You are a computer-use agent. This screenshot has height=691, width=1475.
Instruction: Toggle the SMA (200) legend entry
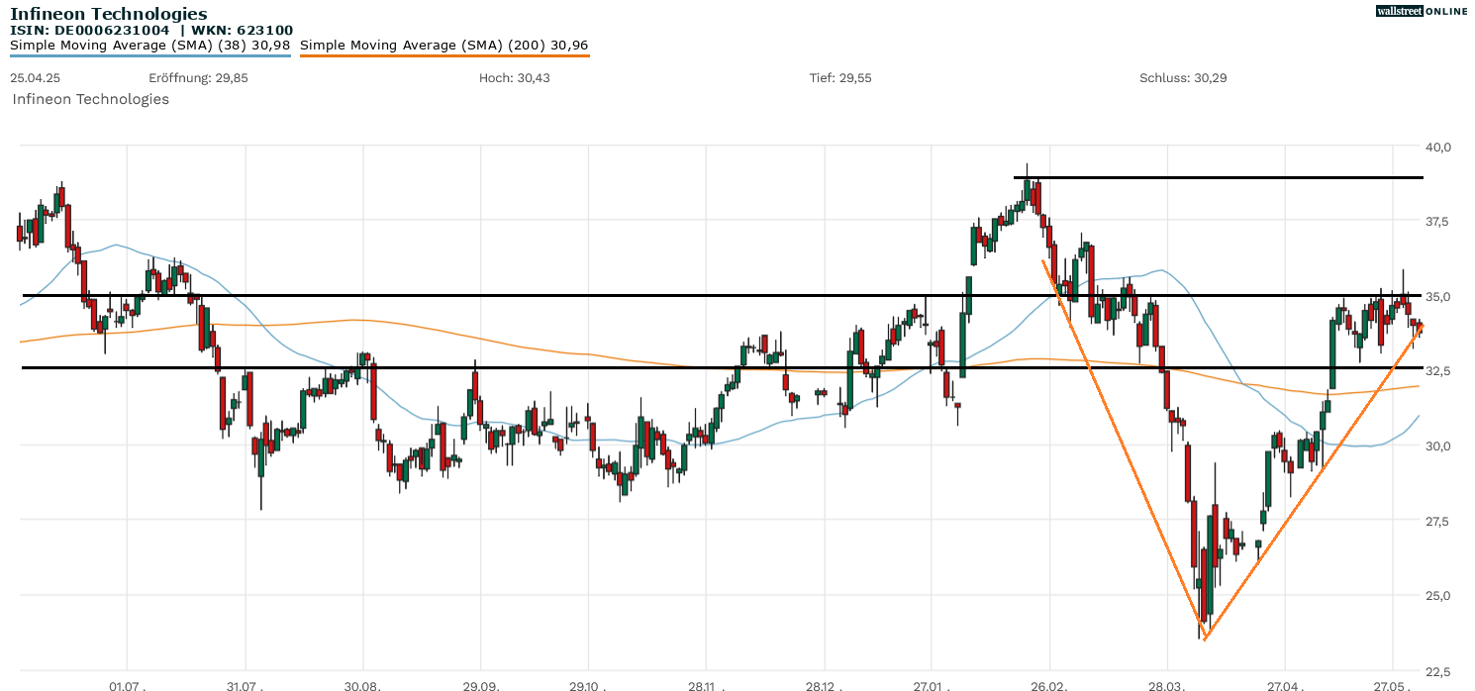[x=443, y=45]
